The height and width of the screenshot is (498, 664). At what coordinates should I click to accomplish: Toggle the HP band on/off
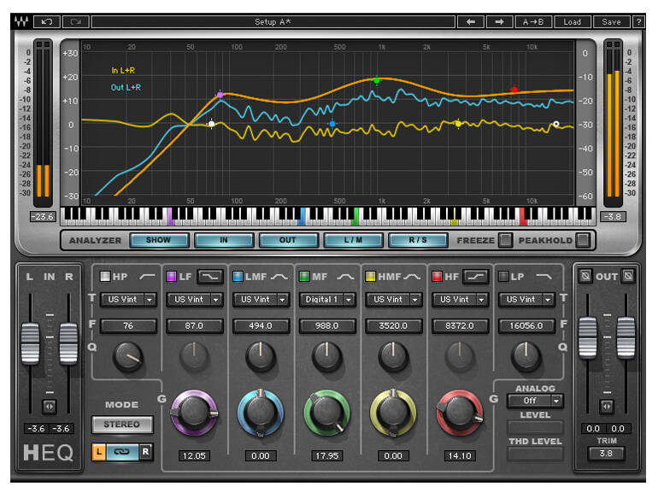coord(104,277)
